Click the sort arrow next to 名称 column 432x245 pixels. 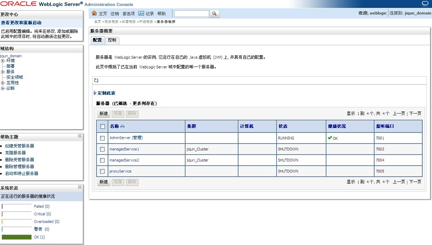[x=123, y=126]
